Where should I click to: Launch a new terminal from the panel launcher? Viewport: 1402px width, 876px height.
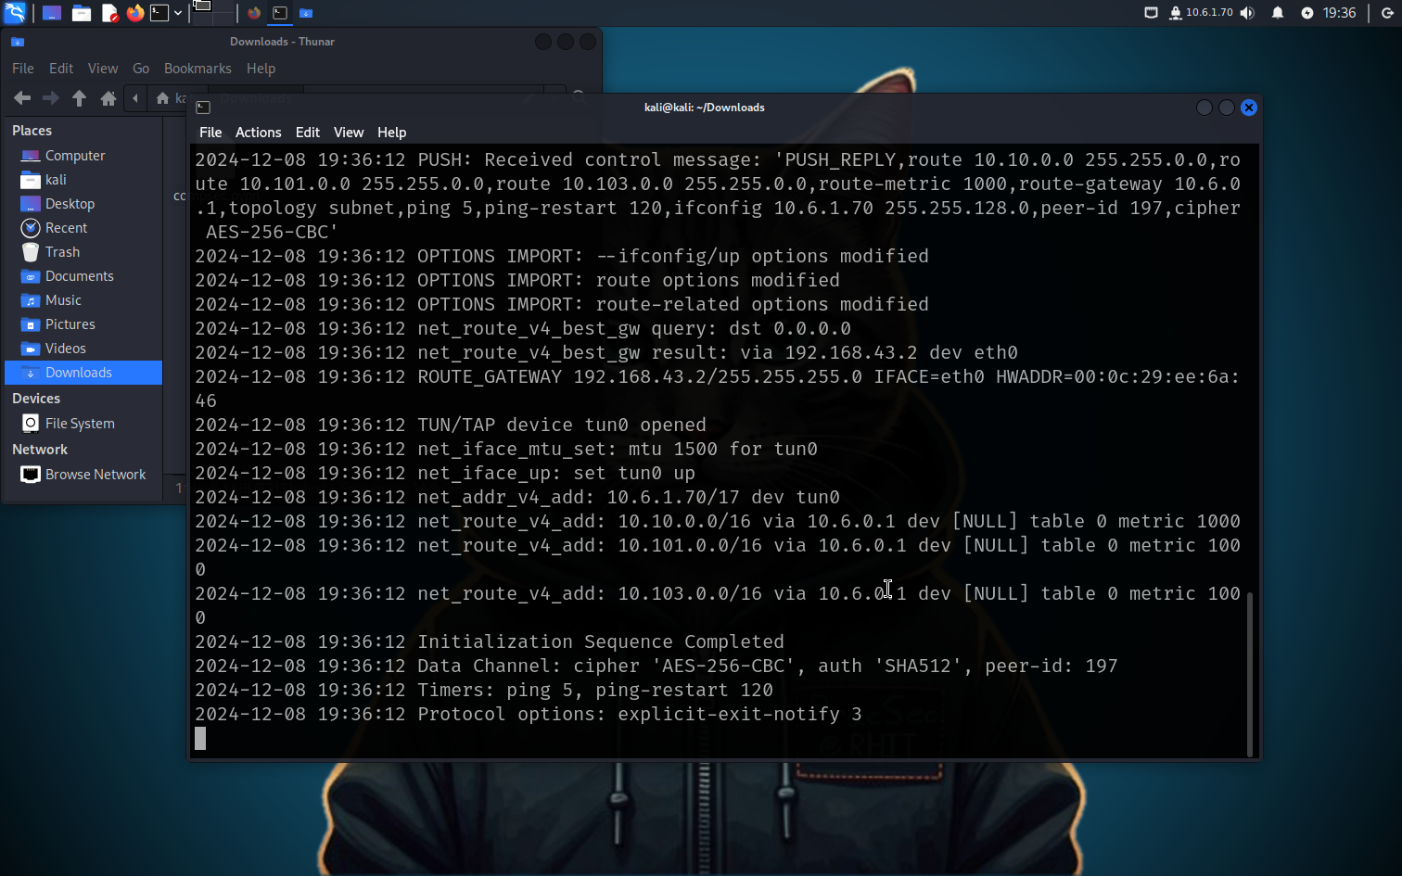pos(159,12)
